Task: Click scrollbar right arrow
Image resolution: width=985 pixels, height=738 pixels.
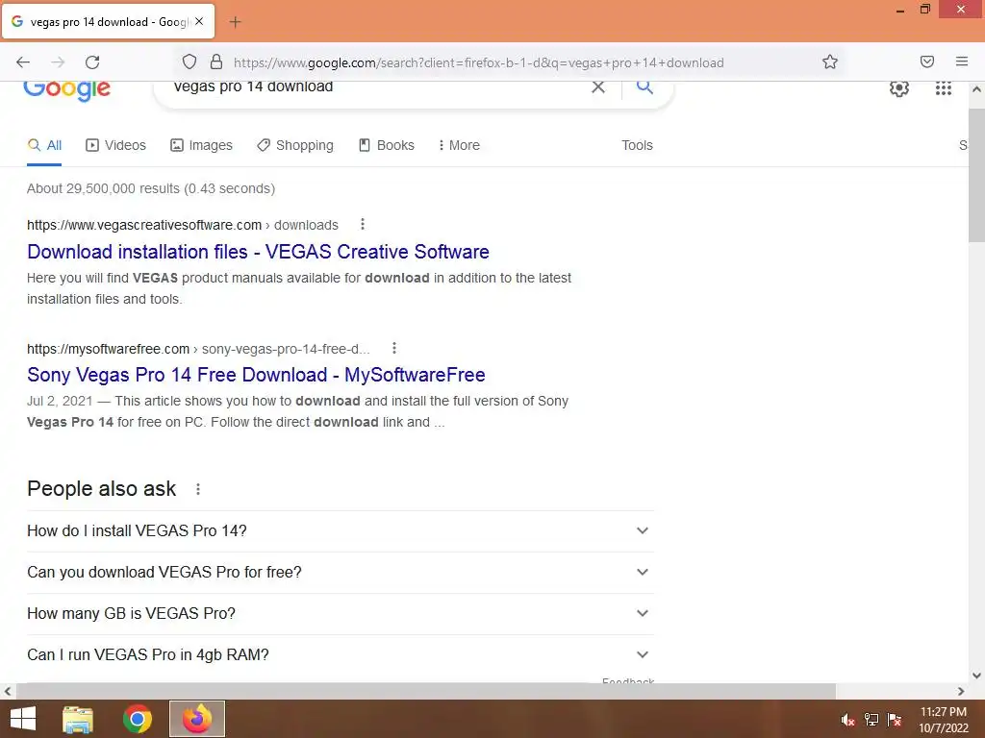Action: [961, 691]
